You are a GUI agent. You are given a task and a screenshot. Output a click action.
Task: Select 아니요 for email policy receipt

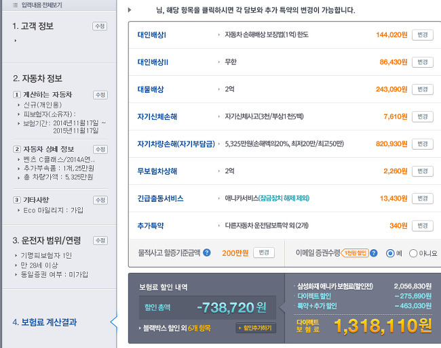413,253
